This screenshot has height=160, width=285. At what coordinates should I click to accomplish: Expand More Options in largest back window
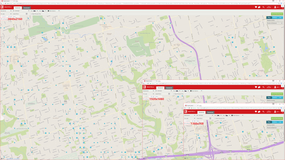pyautogui.click(x=53, y=11)
